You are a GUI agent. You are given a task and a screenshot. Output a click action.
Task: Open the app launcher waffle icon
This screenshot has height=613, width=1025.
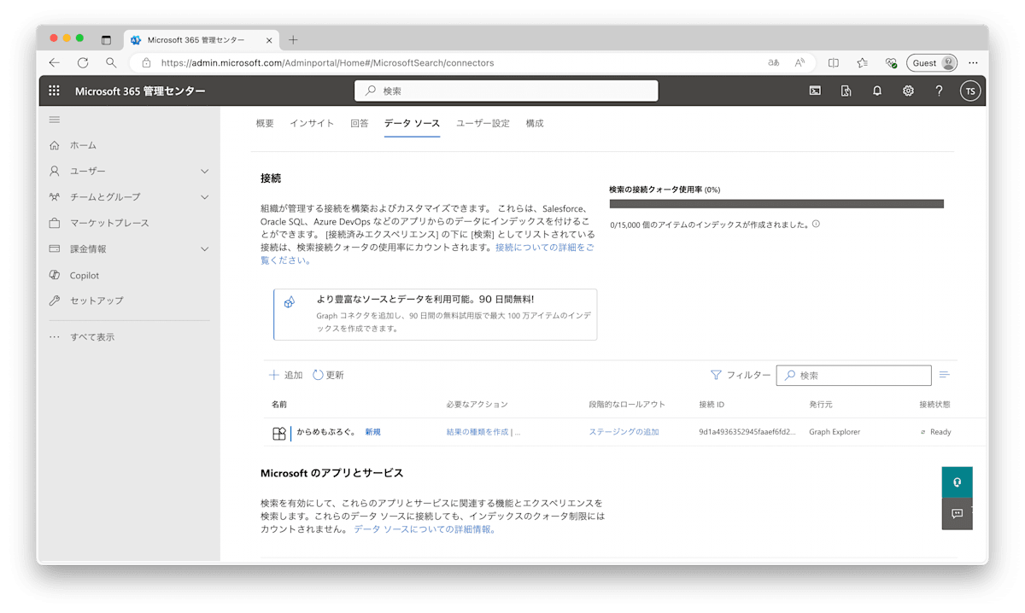[x=55, y=91]
